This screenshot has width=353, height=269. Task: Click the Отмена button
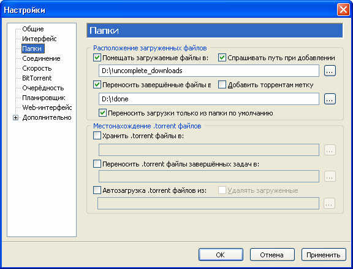(x=272, y=255)
